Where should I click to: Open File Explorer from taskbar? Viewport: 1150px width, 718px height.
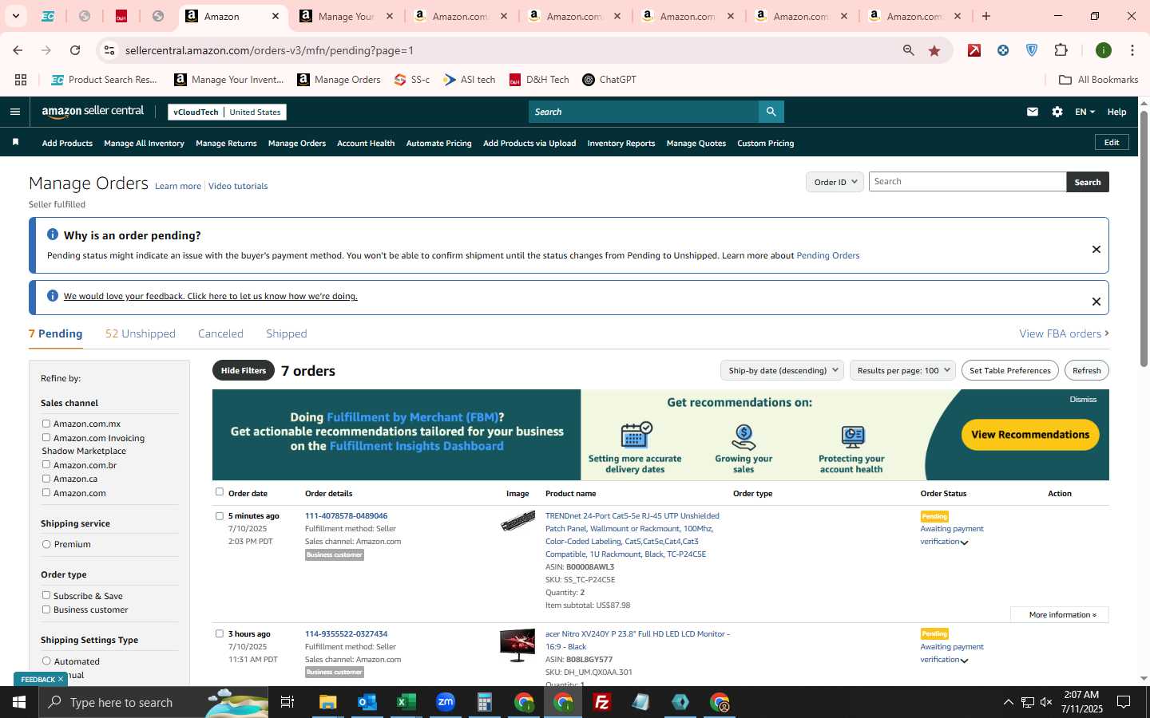328,702
